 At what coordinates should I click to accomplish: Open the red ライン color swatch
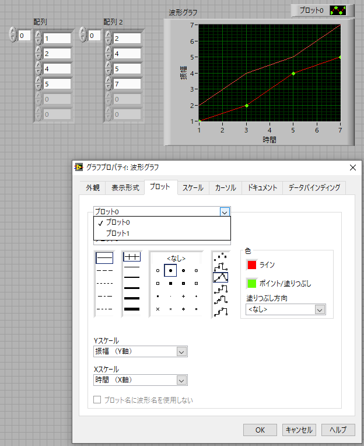tap(252, 265)
